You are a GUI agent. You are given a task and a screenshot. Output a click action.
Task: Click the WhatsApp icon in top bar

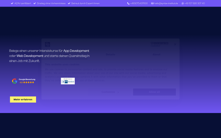183,3
